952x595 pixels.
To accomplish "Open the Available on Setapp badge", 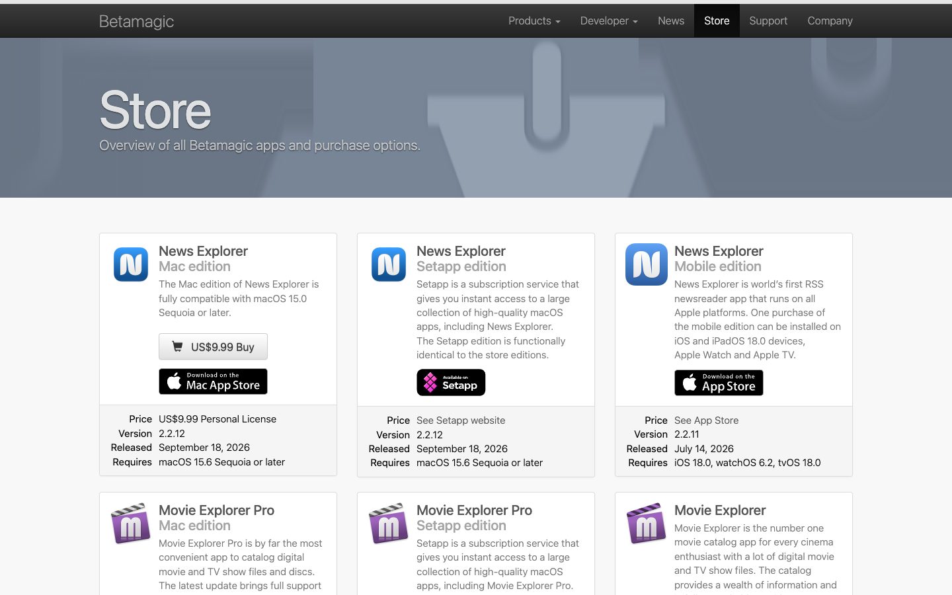I will point(451,383).
